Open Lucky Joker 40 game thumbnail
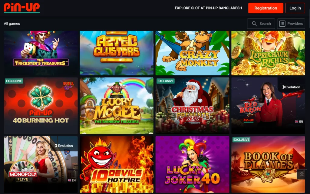Image resolution: width=310 pixels, height=194 pixels. [x=192, y=164]
